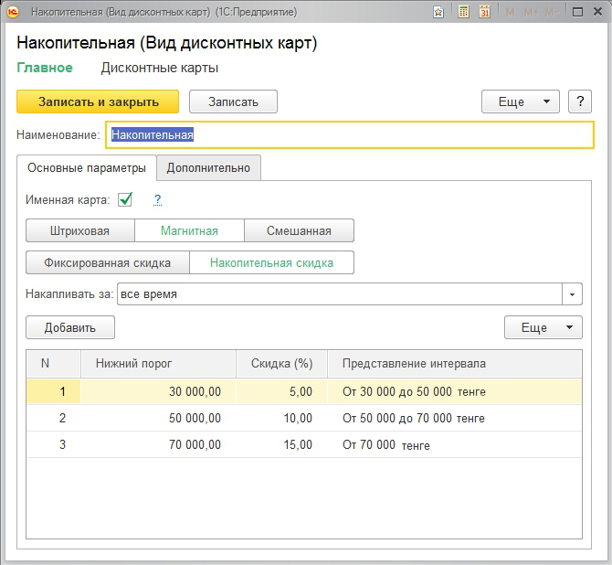
Task: Click the M- memory subtract button
Action: (x=552, y=13)
